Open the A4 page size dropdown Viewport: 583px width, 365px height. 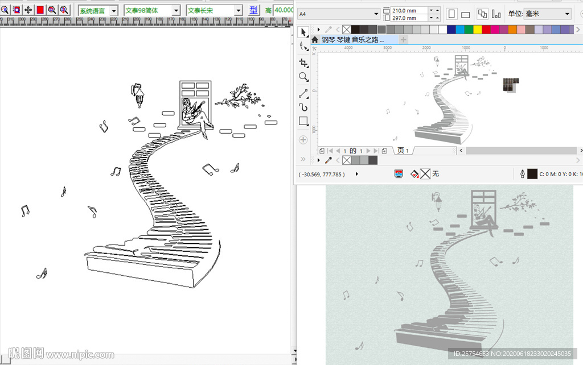[339, 14]
